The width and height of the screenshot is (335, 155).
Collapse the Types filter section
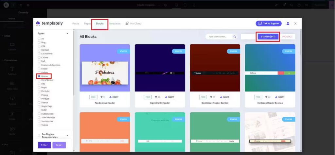(x=67, y=34)
